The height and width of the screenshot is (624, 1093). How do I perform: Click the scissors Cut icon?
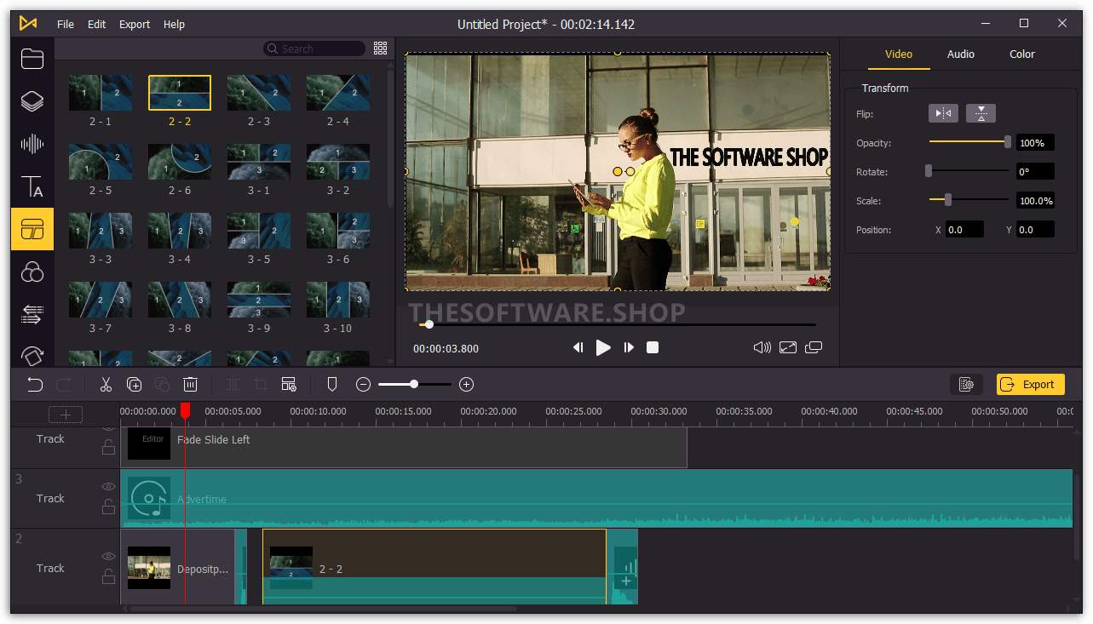[106, 385]
